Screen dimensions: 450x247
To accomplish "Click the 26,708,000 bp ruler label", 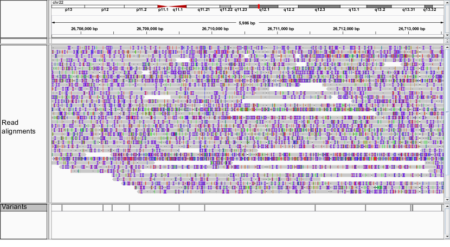I will [85, 29].
